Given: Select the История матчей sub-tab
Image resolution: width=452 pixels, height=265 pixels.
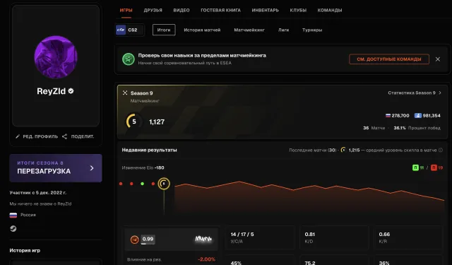Looking at the screenshot, I should click(202, 30).
